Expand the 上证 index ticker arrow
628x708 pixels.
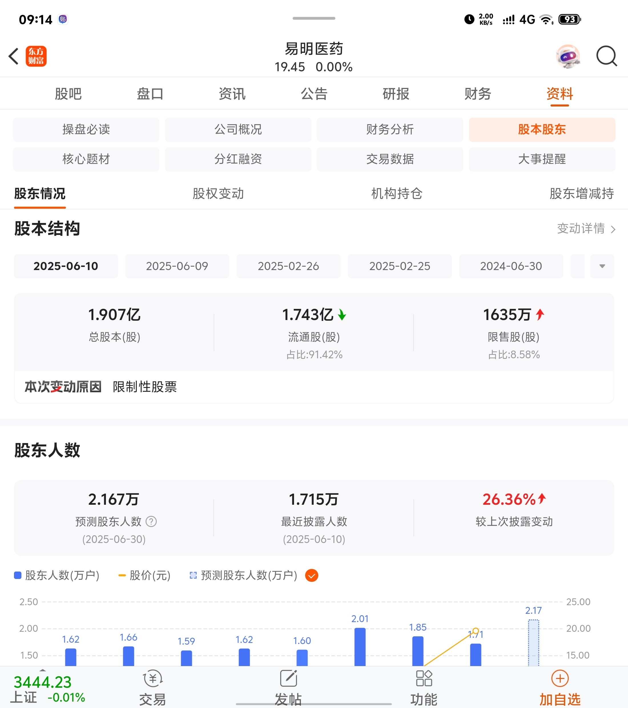tap(43, 670)
